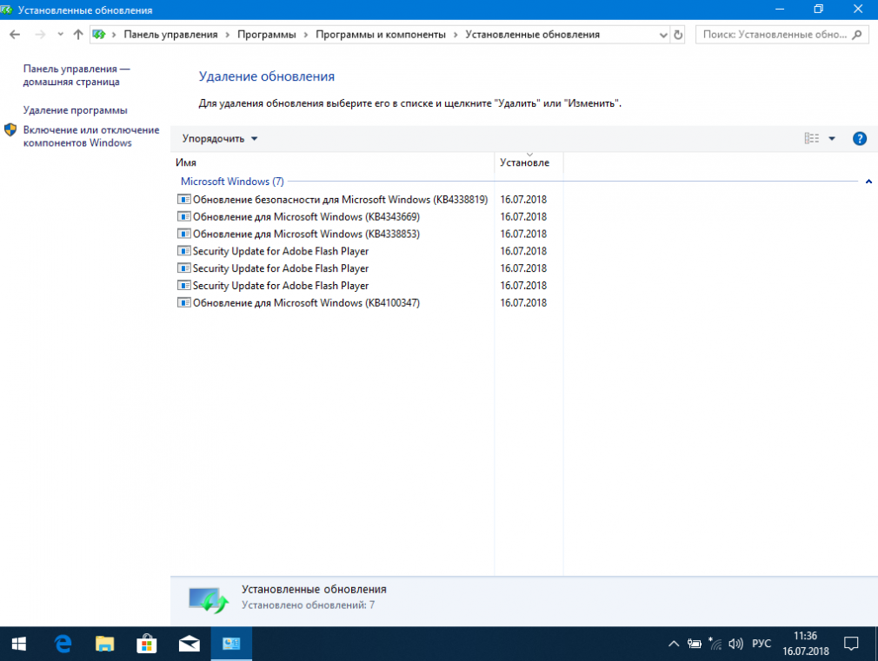
Task: Click the Control Panel taskbar button
Action: click(x=231, y=644)
